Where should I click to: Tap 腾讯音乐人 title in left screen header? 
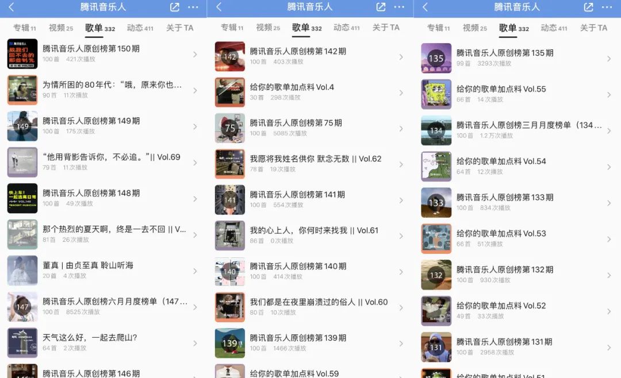103,7
